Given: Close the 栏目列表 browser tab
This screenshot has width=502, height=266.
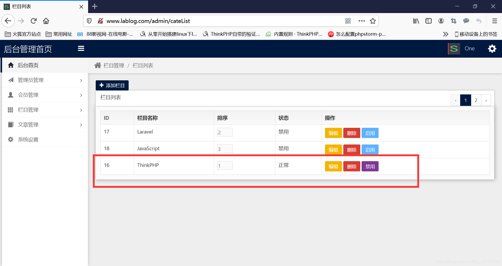Looking at the screenshot, I should (x=81, y=7).
